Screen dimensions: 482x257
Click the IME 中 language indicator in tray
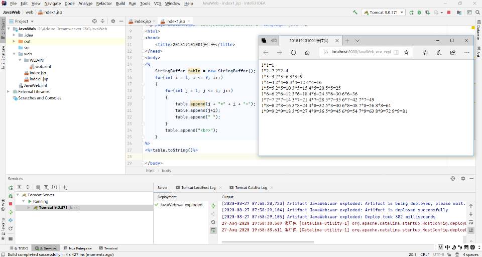[447, 247]
